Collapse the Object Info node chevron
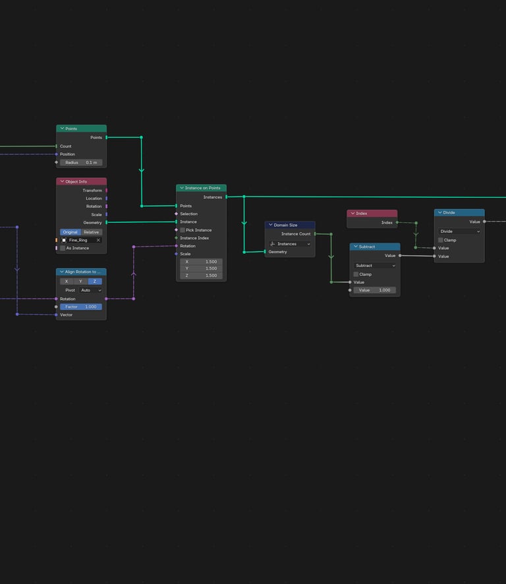This screenshot has height=584, width=506. point(62,181)
